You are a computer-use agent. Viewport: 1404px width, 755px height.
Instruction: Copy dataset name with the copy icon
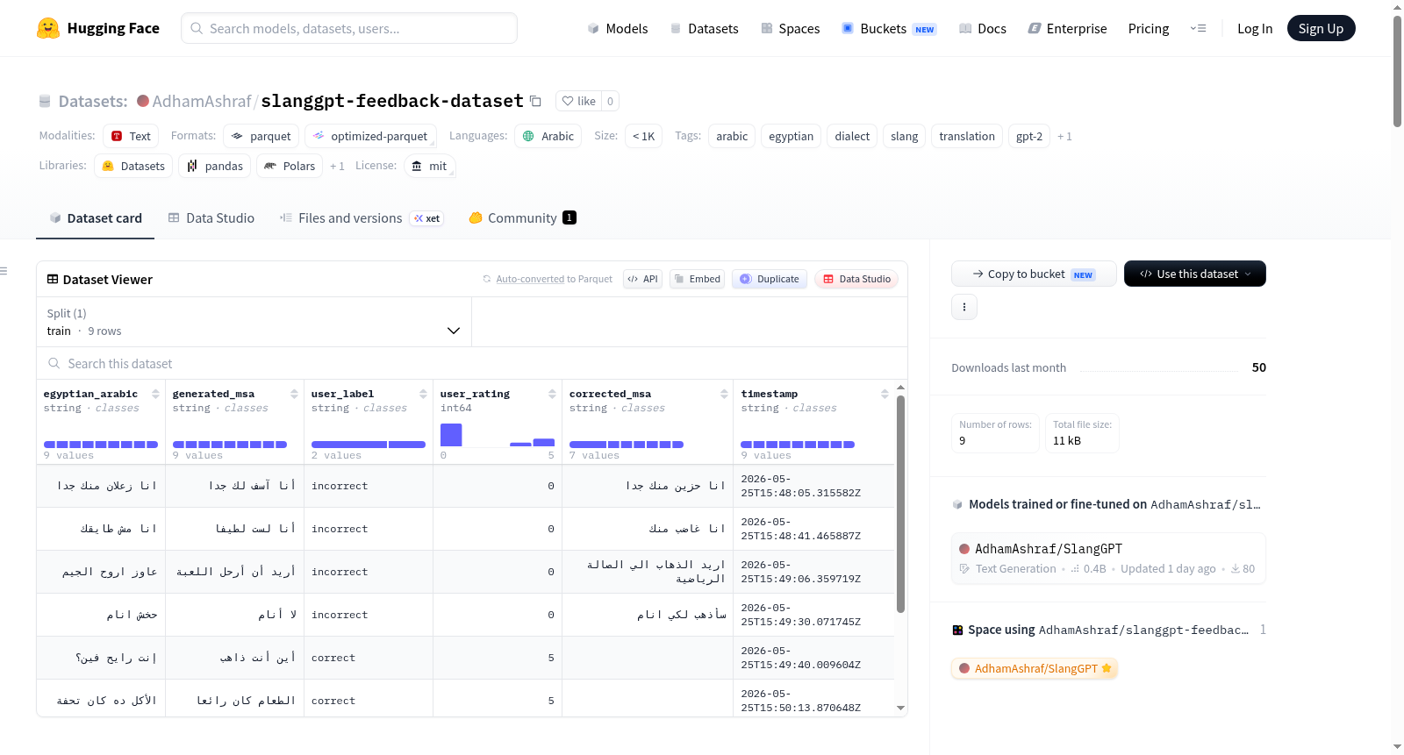click(535, 101)
